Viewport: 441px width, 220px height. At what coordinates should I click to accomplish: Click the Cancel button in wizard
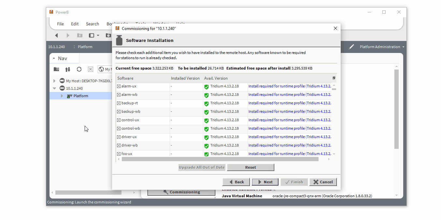323,182
